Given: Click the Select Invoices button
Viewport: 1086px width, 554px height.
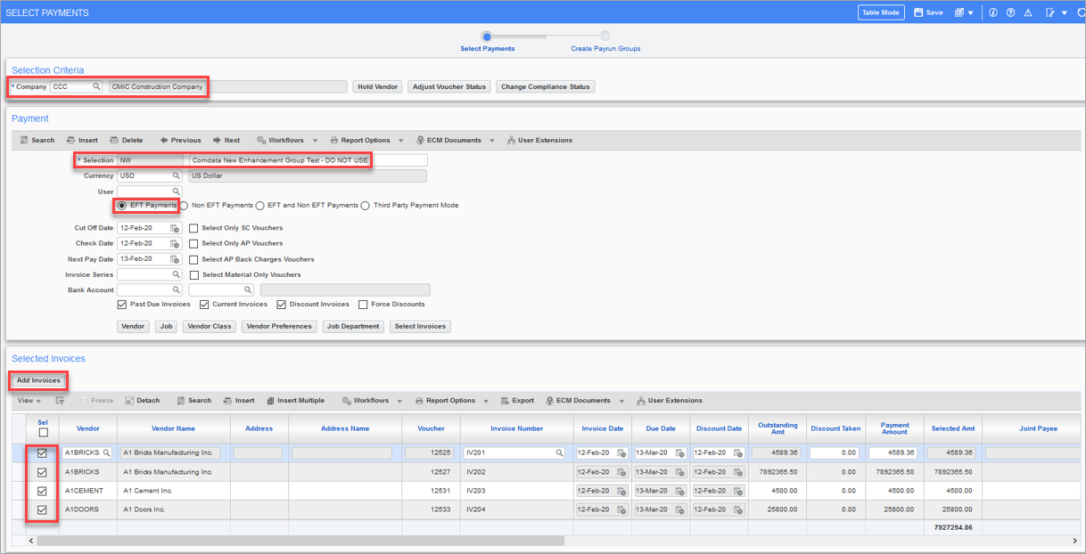Looking at the screenshot, I should pyautogui.click(x=420, y=327).
